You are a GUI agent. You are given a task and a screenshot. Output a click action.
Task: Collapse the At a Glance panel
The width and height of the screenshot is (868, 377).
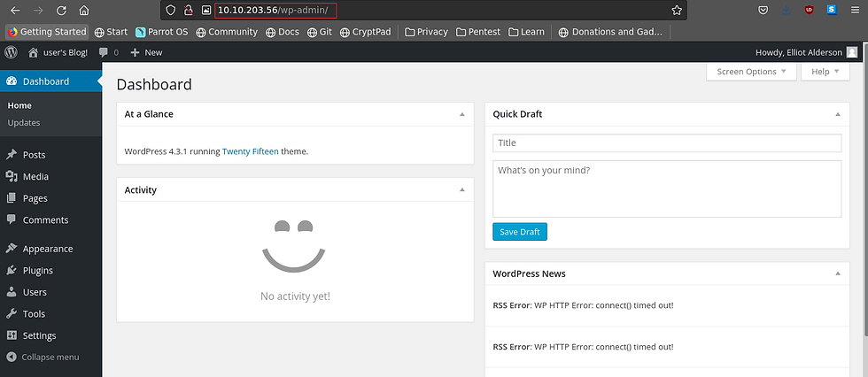pos(461,114)
